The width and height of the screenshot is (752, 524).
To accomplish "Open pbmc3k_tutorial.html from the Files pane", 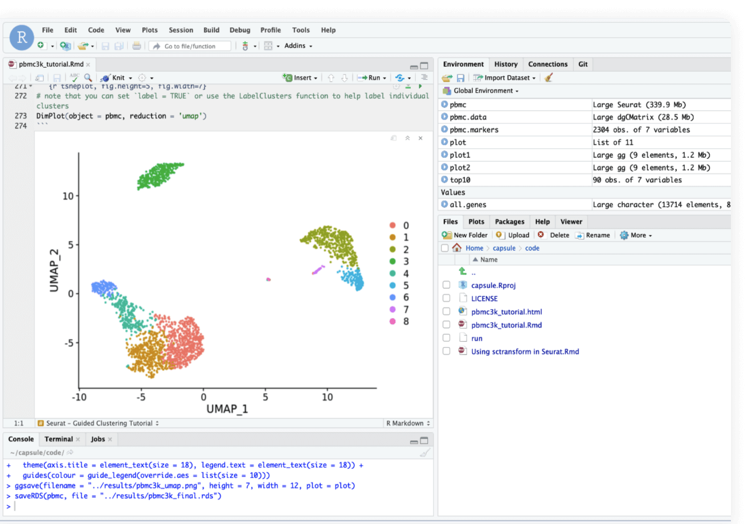I will pyautogui.click(x=506, y=312).
